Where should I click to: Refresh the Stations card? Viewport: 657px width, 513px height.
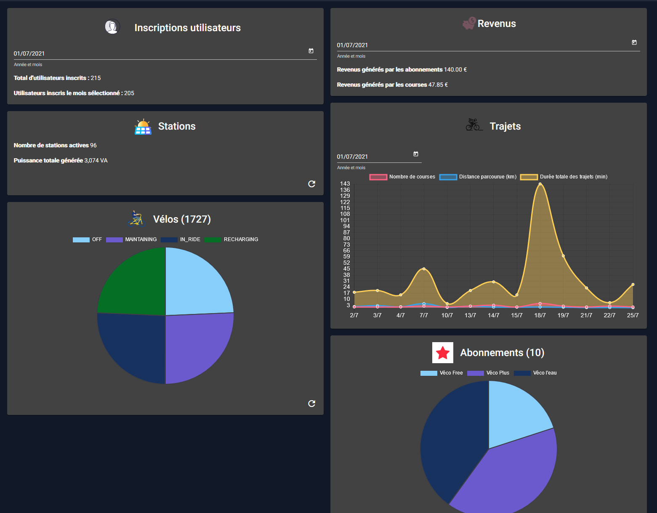(x=312, y=184)
